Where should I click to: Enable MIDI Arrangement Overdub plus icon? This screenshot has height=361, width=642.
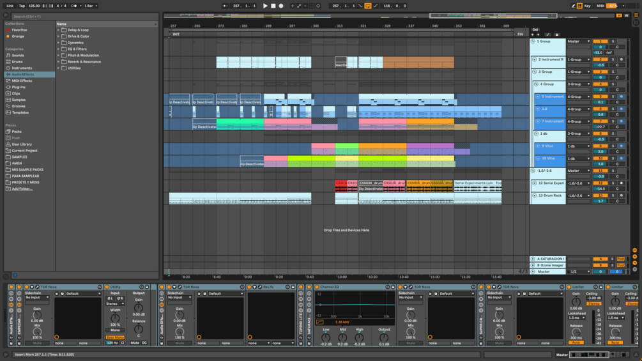(x=293, y=6)
